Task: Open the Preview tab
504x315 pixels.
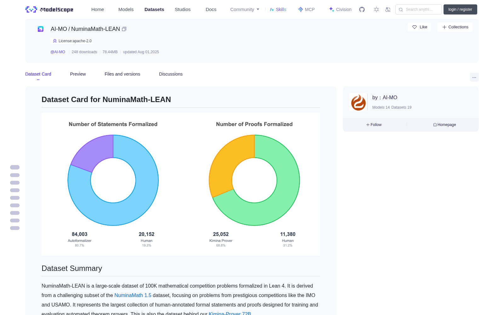Action: coord(78,74)
